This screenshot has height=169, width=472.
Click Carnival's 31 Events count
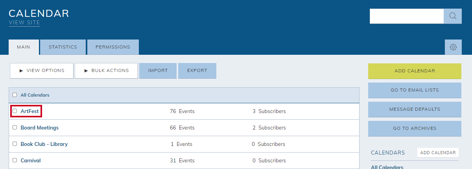(x=182, y=160)
